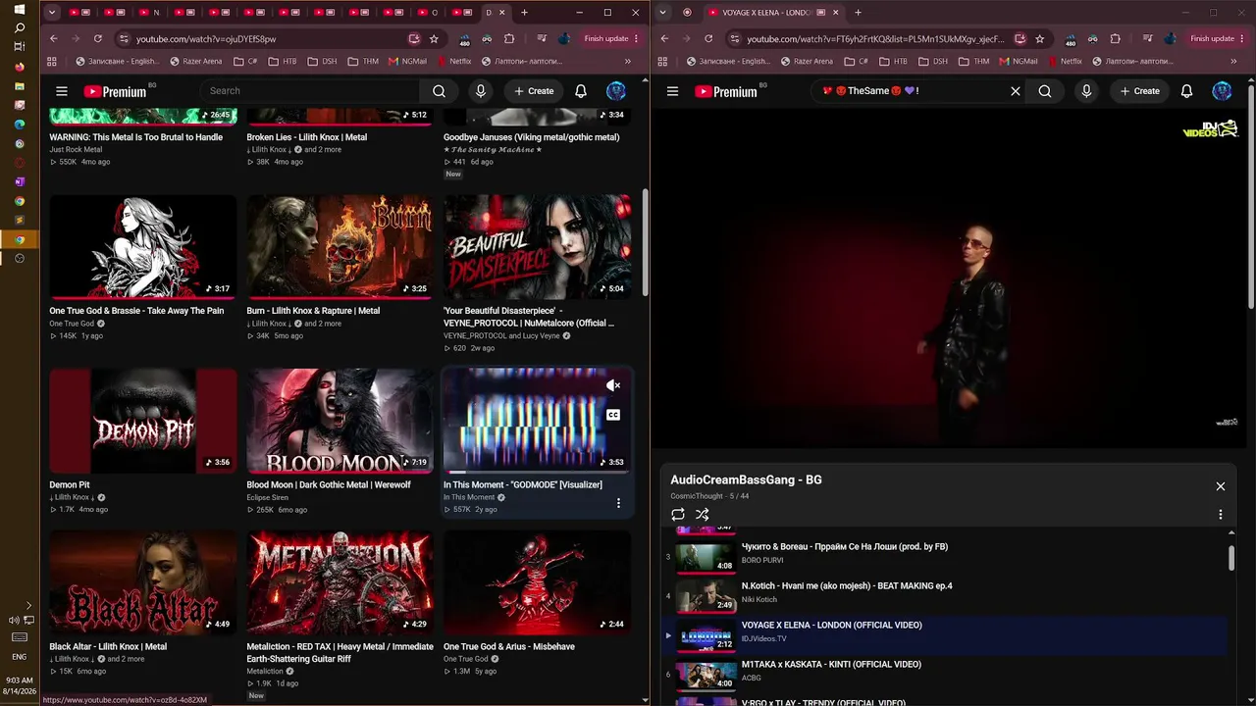
Task: Open the C# bookmark folder in right browser
Action: (x=857, y=61)
